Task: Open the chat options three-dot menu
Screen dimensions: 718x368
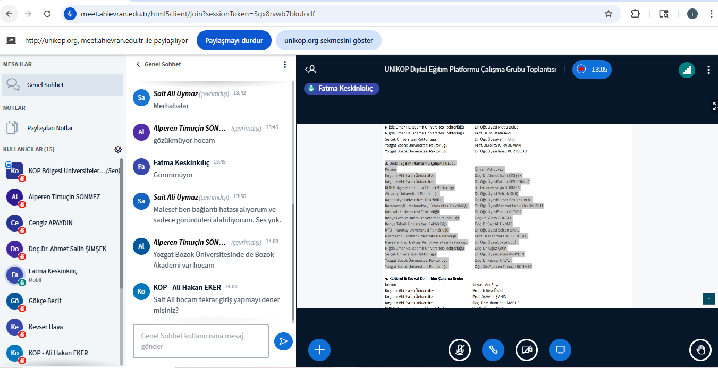Action: 285,64
